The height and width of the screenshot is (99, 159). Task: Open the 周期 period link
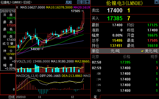coord(69,2)
